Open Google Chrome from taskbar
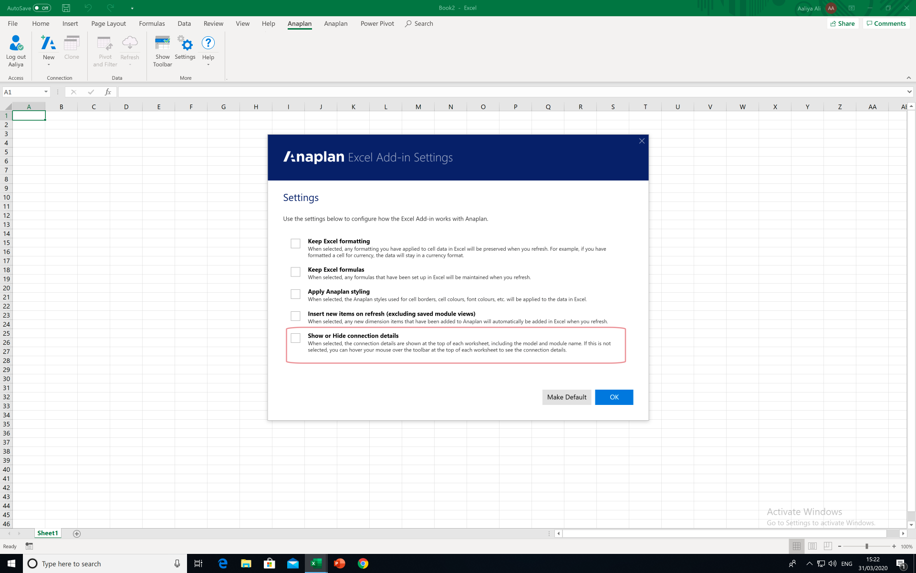Image resolution: width=916 pixels, height=573 pixels. coord(363,563)
